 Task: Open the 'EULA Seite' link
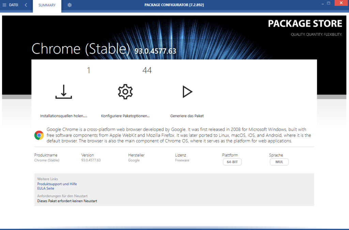tap(46, 188)
